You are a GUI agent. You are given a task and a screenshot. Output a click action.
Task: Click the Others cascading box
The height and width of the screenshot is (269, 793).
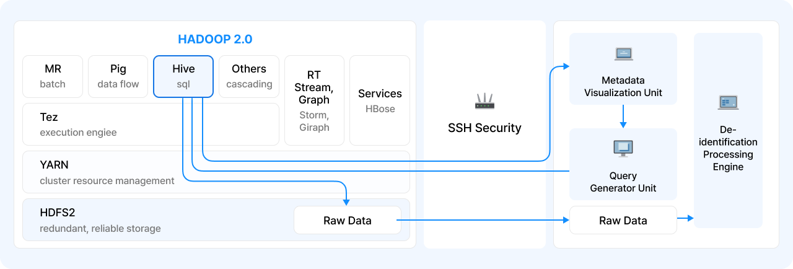point(248,76)
